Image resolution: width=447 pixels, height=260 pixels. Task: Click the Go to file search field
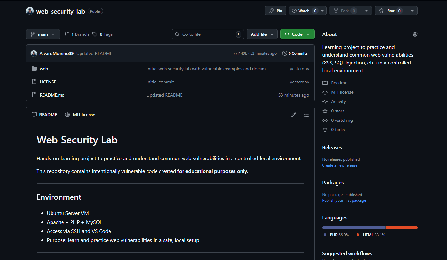click(207, 34)
